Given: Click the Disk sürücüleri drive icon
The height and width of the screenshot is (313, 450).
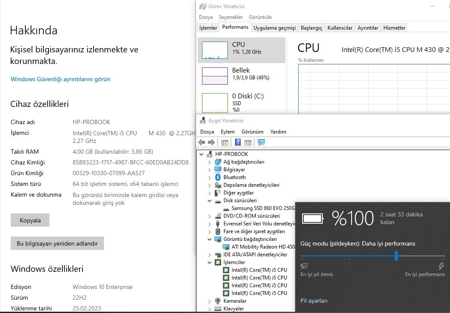Looking at the screenshot, I should click(218, 201).
